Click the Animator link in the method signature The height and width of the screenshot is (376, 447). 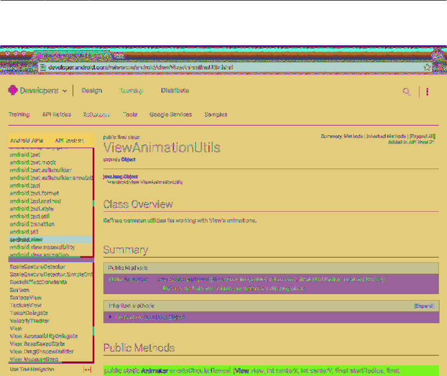pos(155,371)
